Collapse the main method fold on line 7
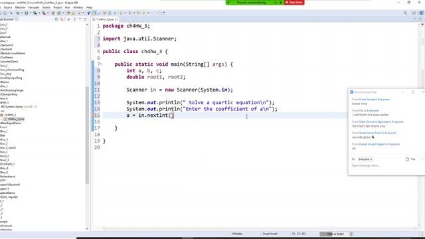This screenshot has width=425, height=239. pyautogui.click(x=101, y=64)
